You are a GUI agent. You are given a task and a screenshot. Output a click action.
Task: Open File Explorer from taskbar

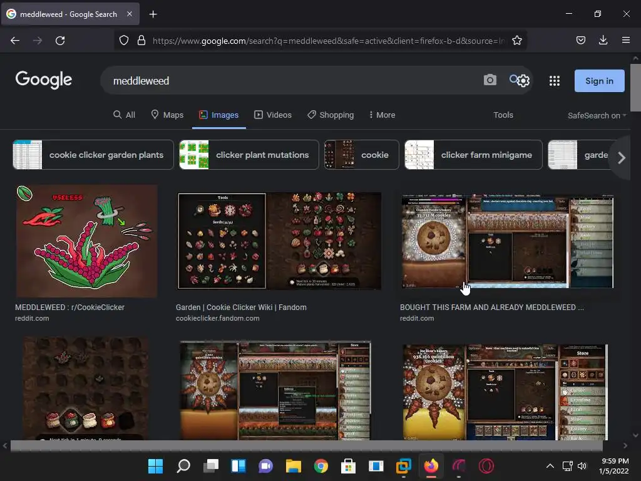pyautogui.click(x=293, y=466)
